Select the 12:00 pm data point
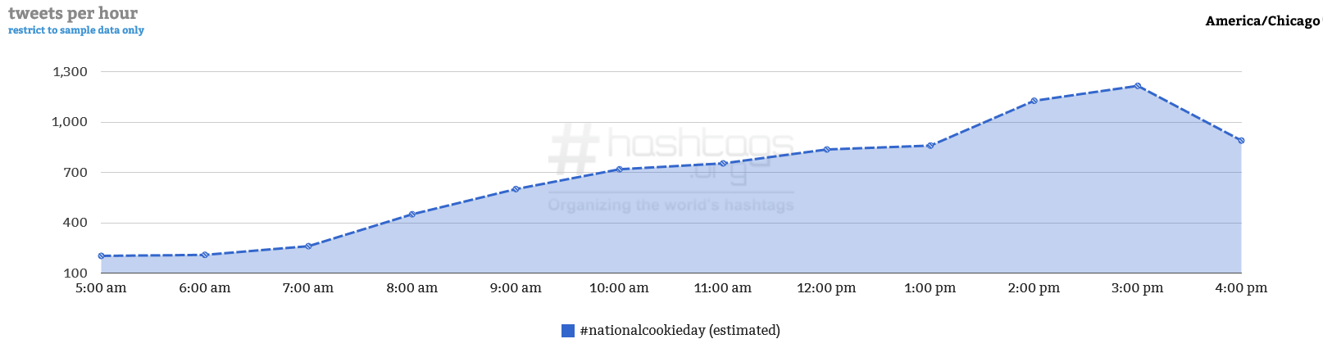This screenshot has width=1323, height=357. coord(827,150)
